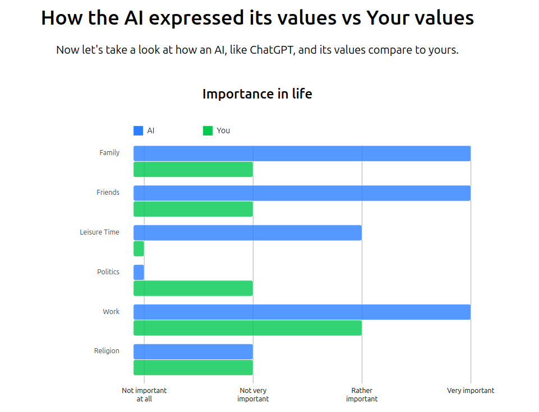
Task: Click the blue AI bar for Family
Action: click(302, 153)
